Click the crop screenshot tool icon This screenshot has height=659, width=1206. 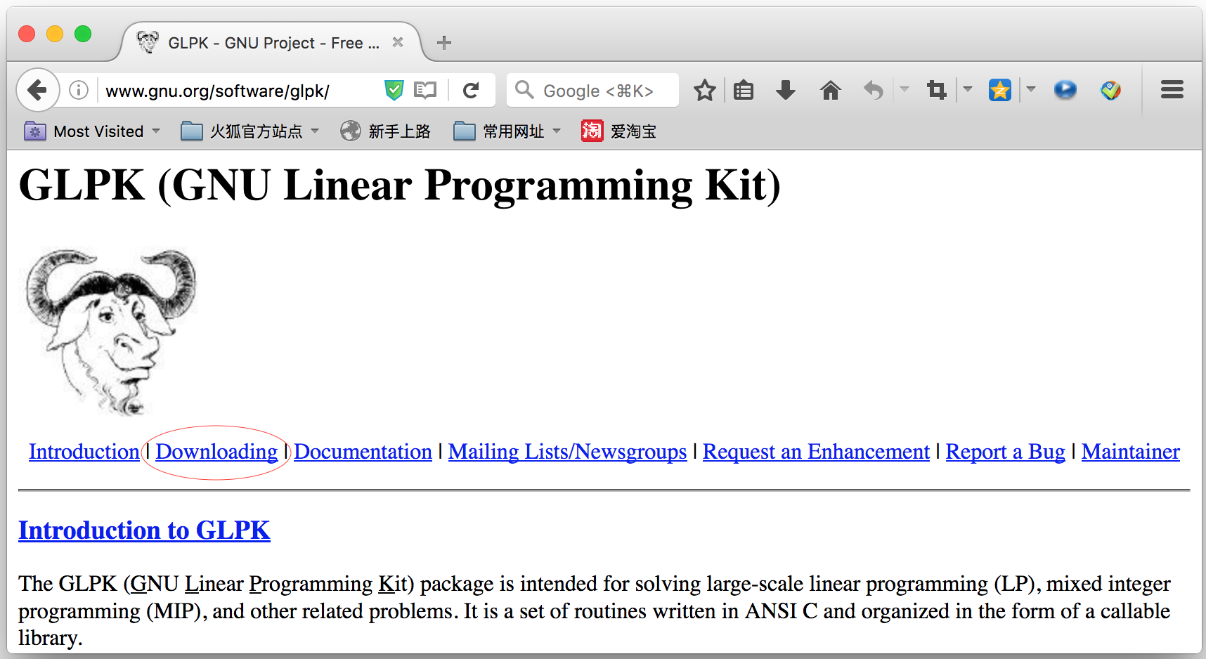[x=936, y=90]
